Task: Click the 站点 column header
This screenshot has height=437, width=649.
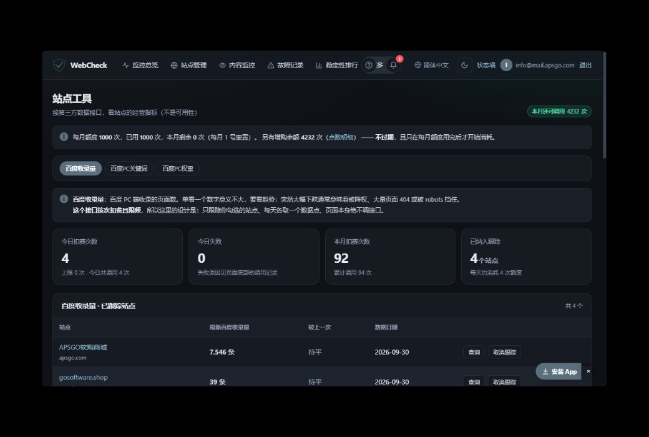Action: coord(65,327)
